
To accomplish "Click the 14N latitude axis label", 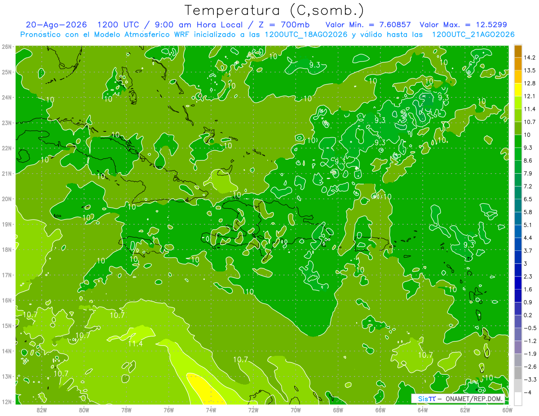I will tap(6, 351).
